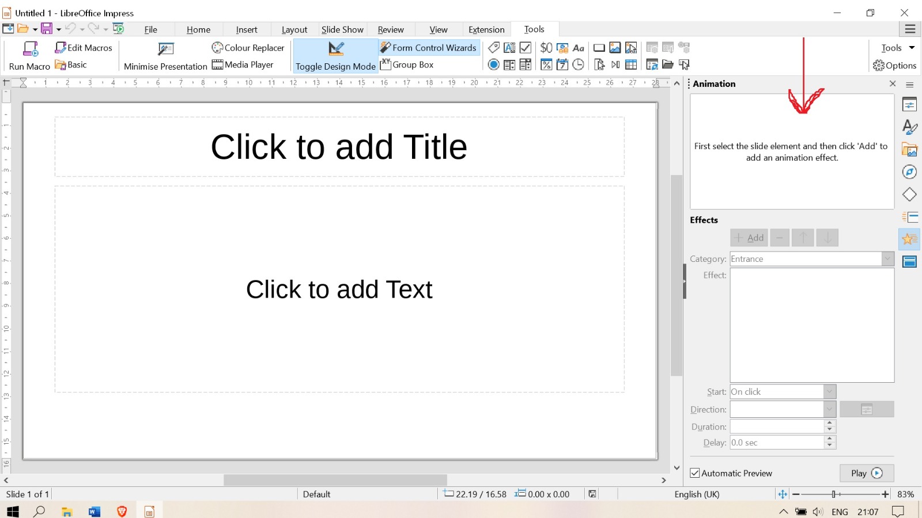
Task: Open LibreOffice Impress from the taskbar
Action: pos(149,511)
